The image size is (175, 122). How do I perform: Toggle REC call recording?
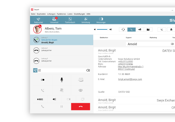click(40, 99)
